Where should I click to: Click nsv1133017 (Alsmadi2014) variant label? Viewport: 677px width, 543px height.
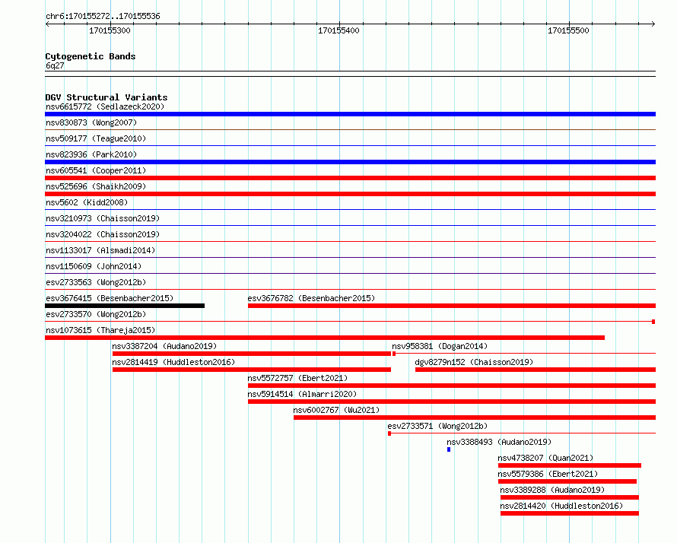coord(100,250)
